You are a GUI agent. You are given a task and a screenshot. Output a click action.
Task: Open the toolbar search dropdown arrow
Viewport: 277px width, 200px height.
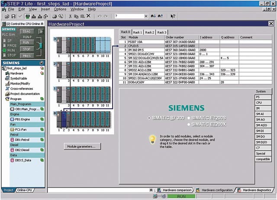pos(146,16)
